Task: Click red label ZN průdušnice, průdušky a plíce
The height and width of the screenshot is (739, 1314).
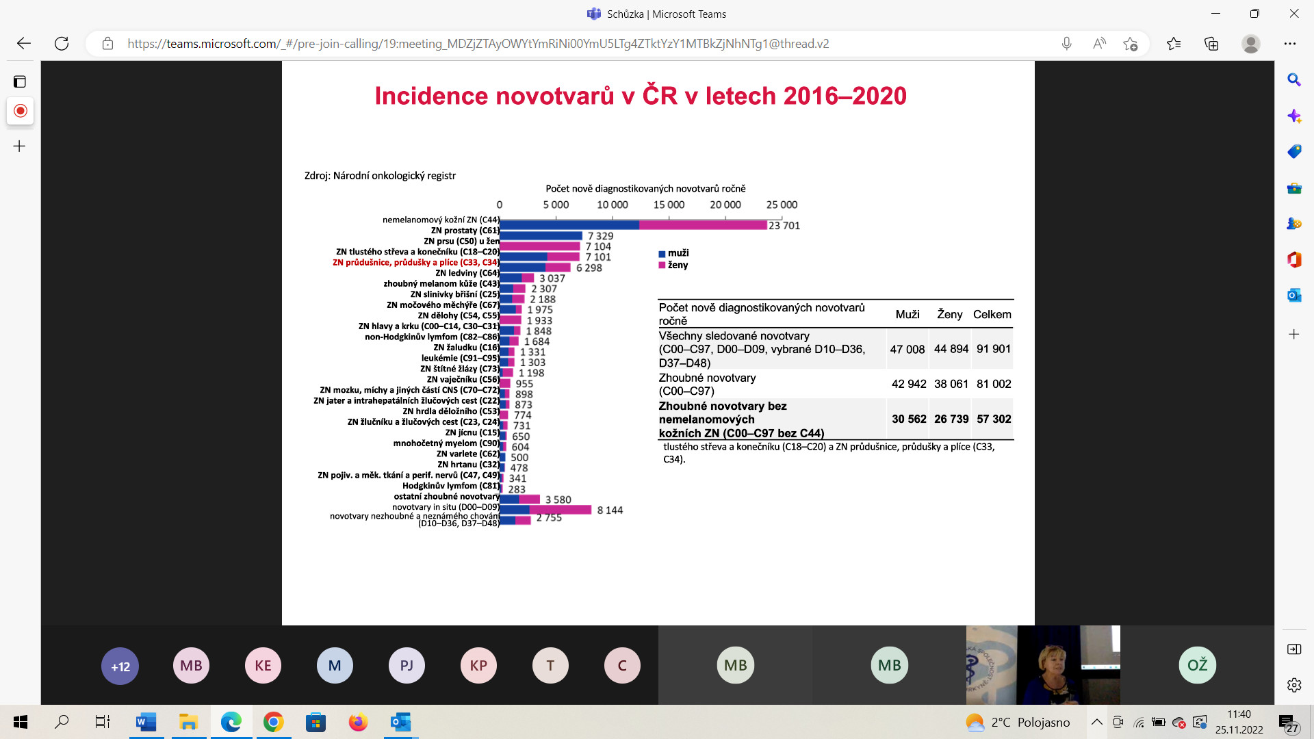Action: tap(415, 262)
